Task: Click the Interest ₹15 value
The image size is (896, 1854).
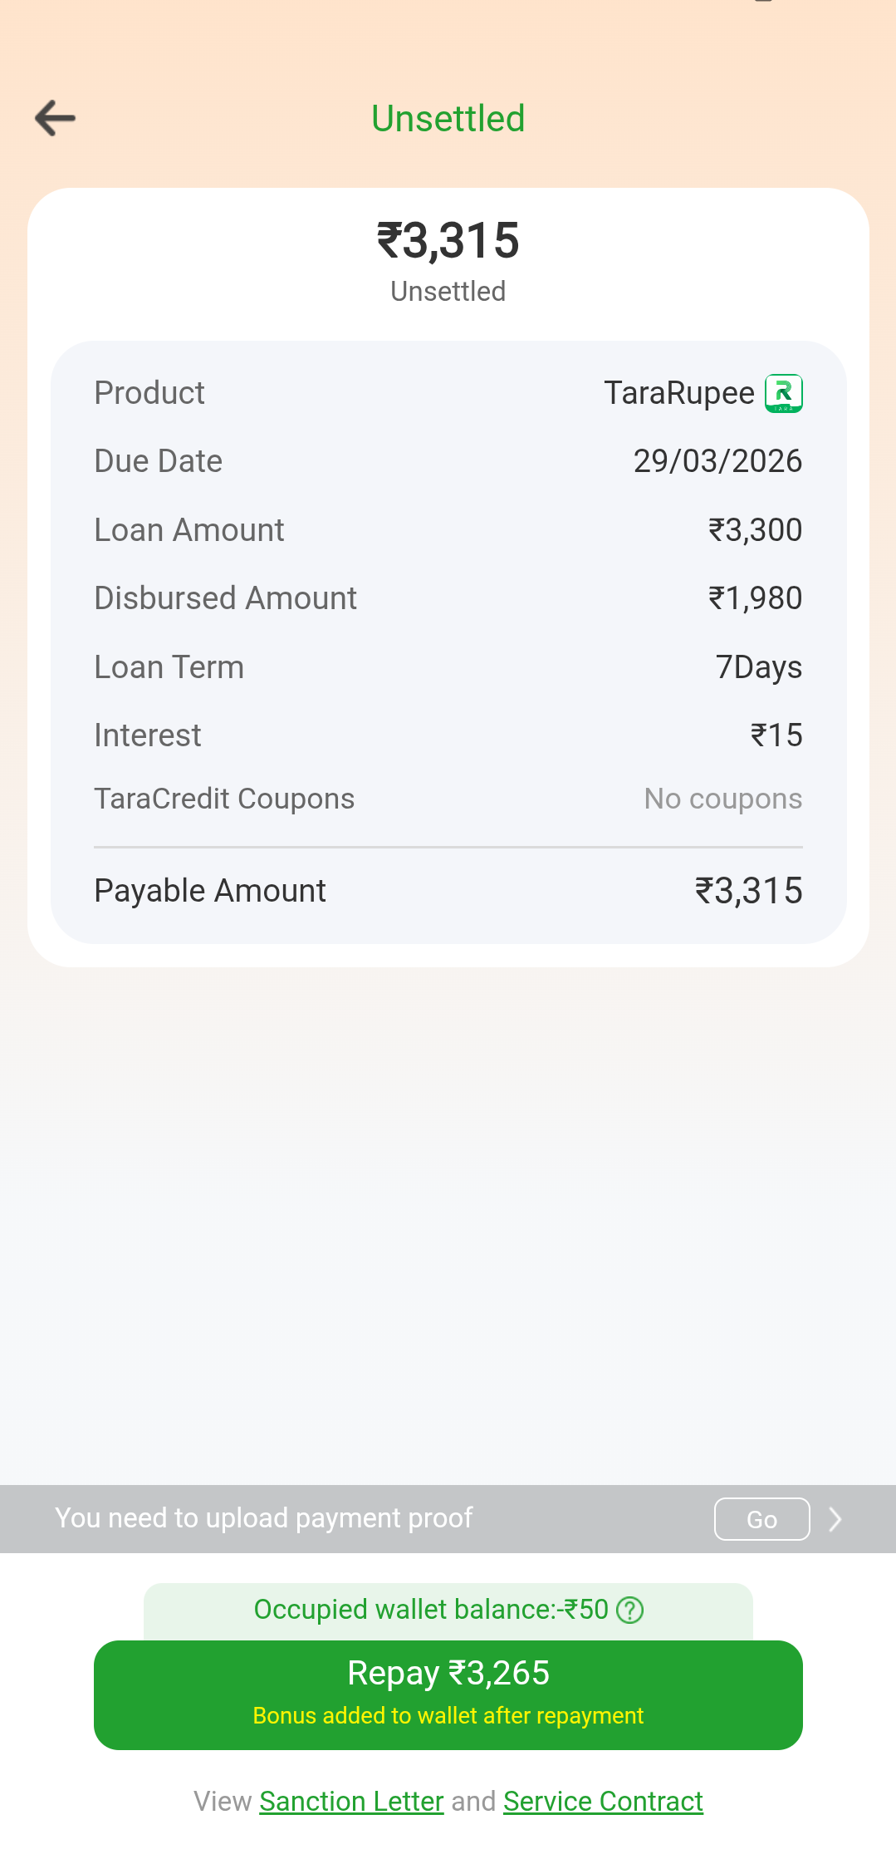Action: [776, 735]
